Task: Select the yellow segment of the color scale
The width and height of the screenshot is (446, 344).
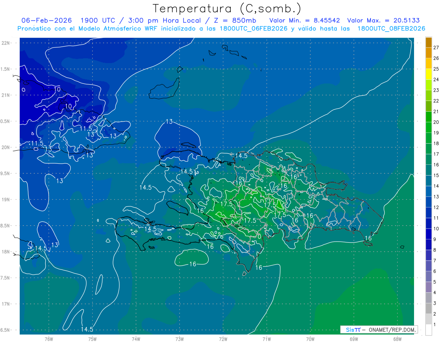Action: [x=429, y=74]
